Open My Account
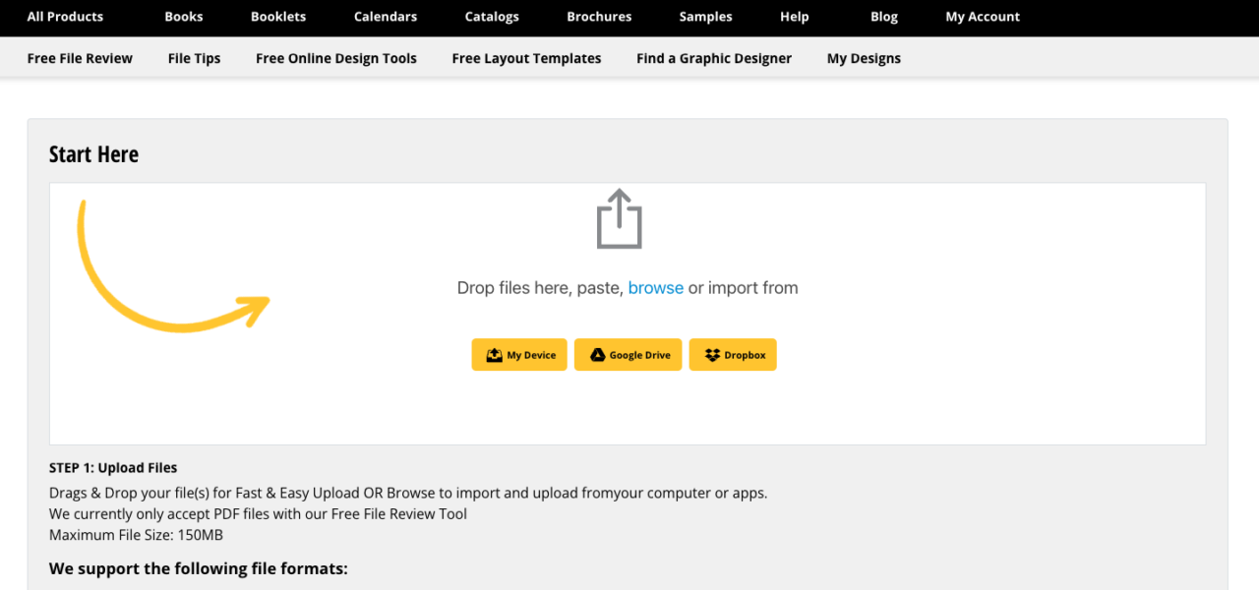Screen dimensions: 1259x590 tap(983, 17)
